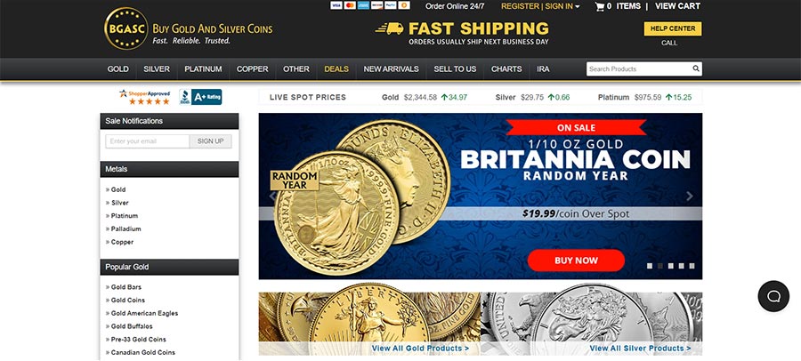Click the search magnifier icon
The image size is (801, 361).
pos(696,68)
